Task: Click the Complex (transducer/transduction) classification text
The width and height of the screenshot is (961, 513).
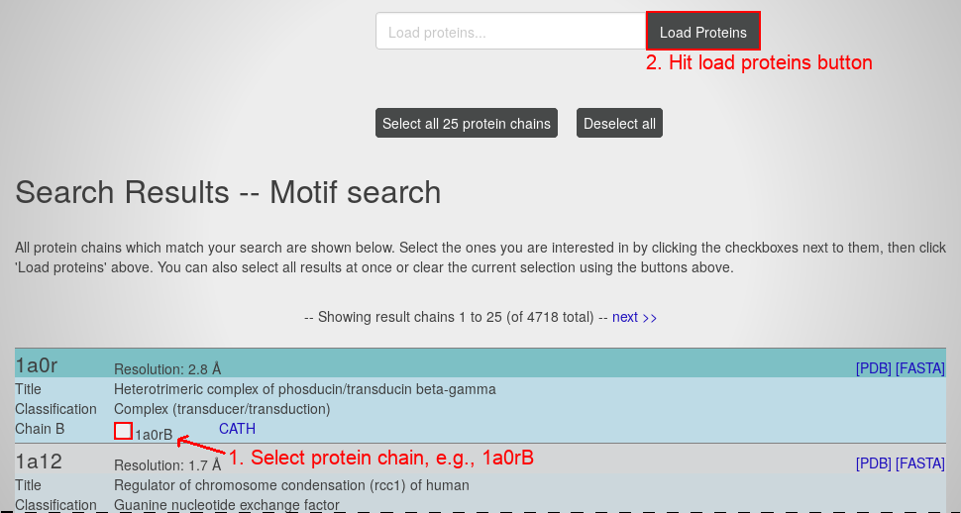Action: (x=222, y=409)
